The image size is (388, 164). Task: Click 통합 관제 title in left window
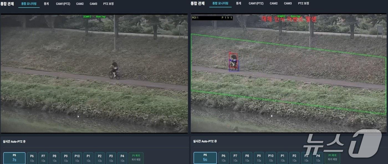7,4
